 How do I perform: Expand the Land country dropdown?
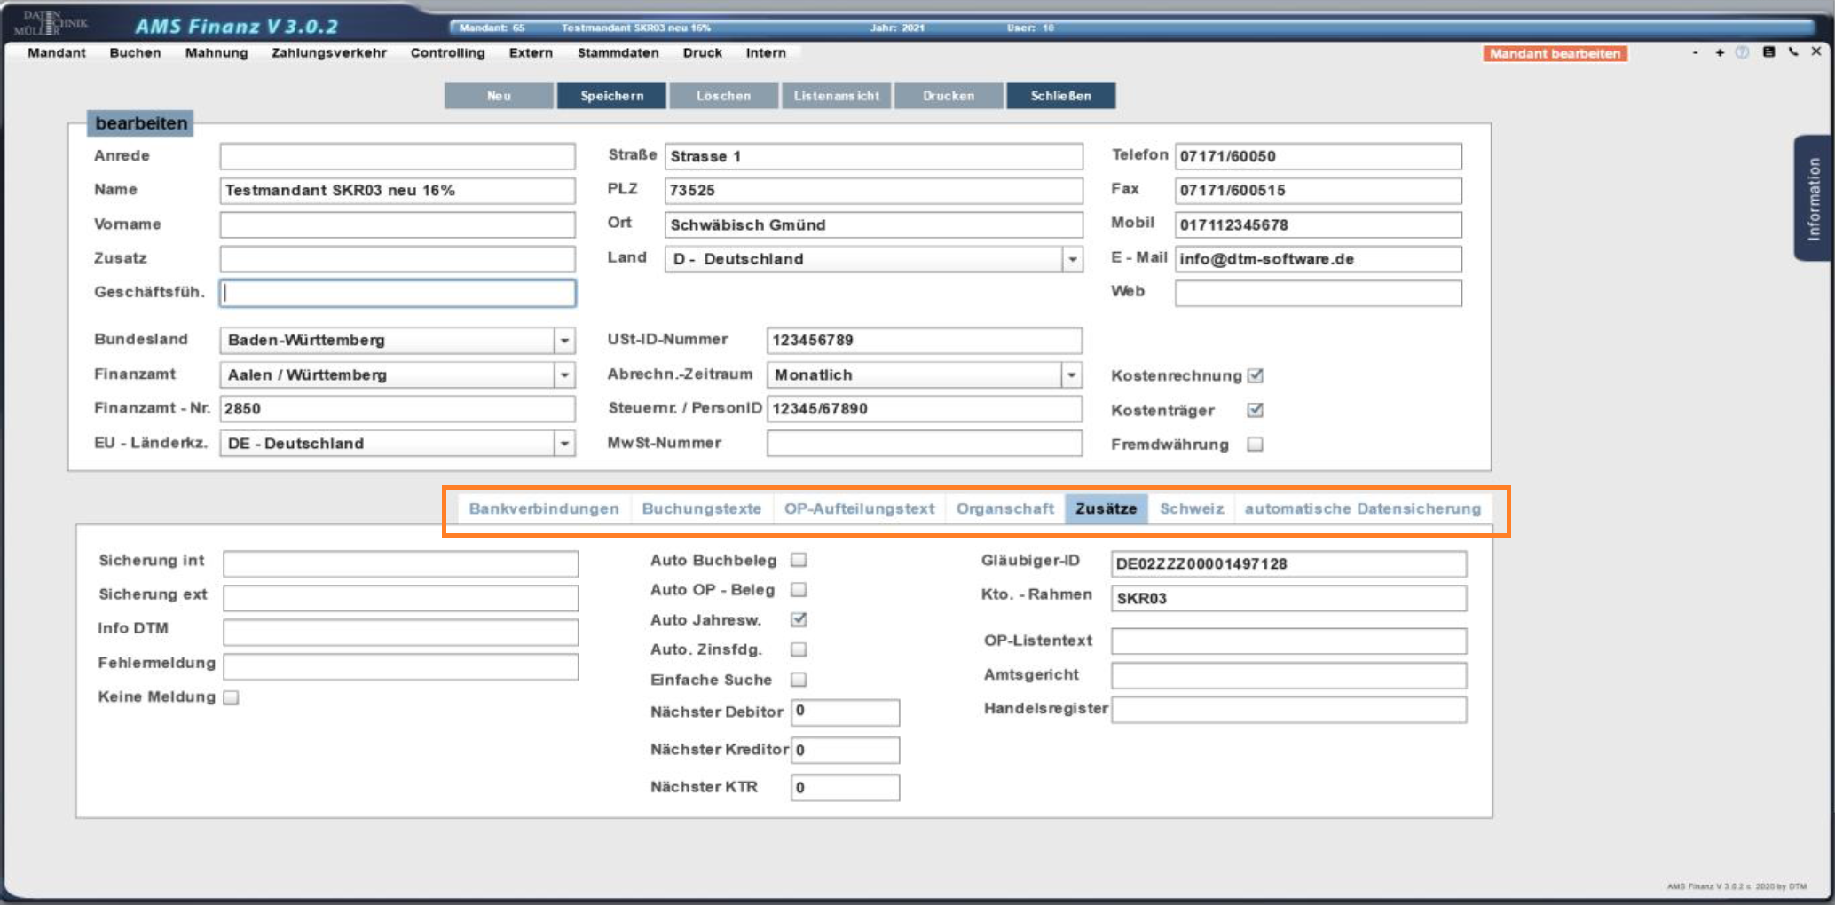[1073, 259]
